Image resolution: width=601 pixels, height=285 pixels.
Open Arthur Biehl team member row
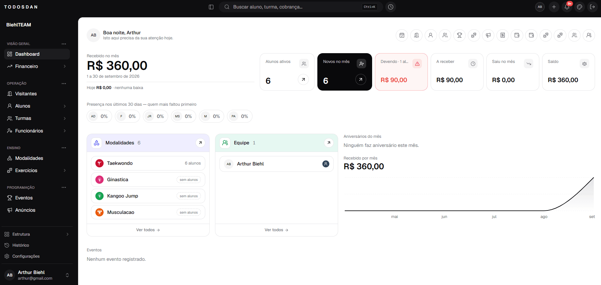coord(276,164)
